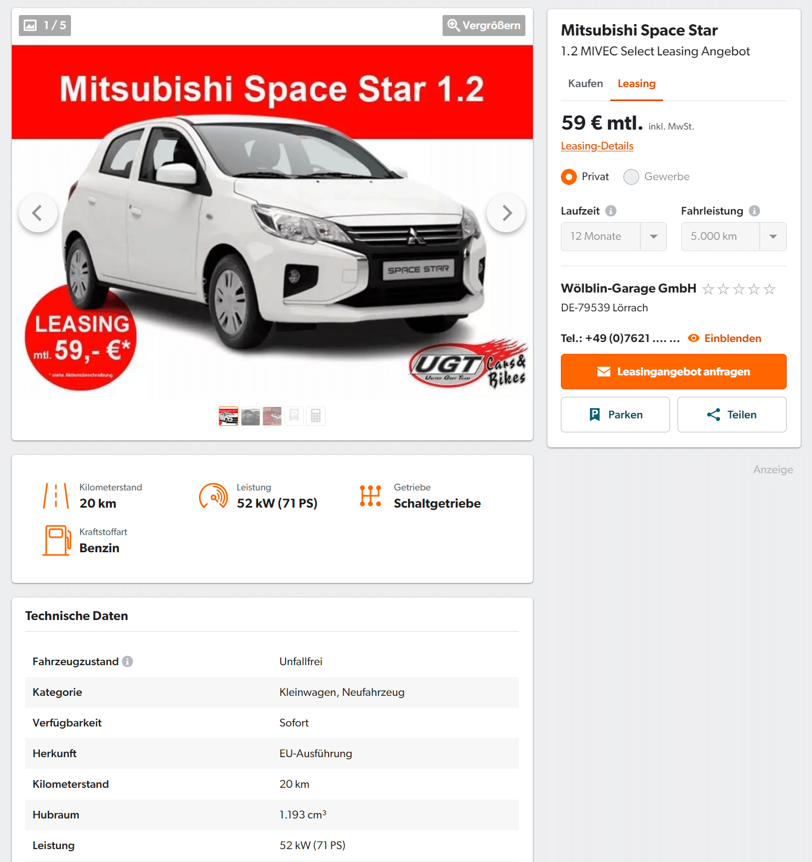Reveal phone number with Einblenden
The height and width of the screenshot is (862, 812).
(725, 338)
